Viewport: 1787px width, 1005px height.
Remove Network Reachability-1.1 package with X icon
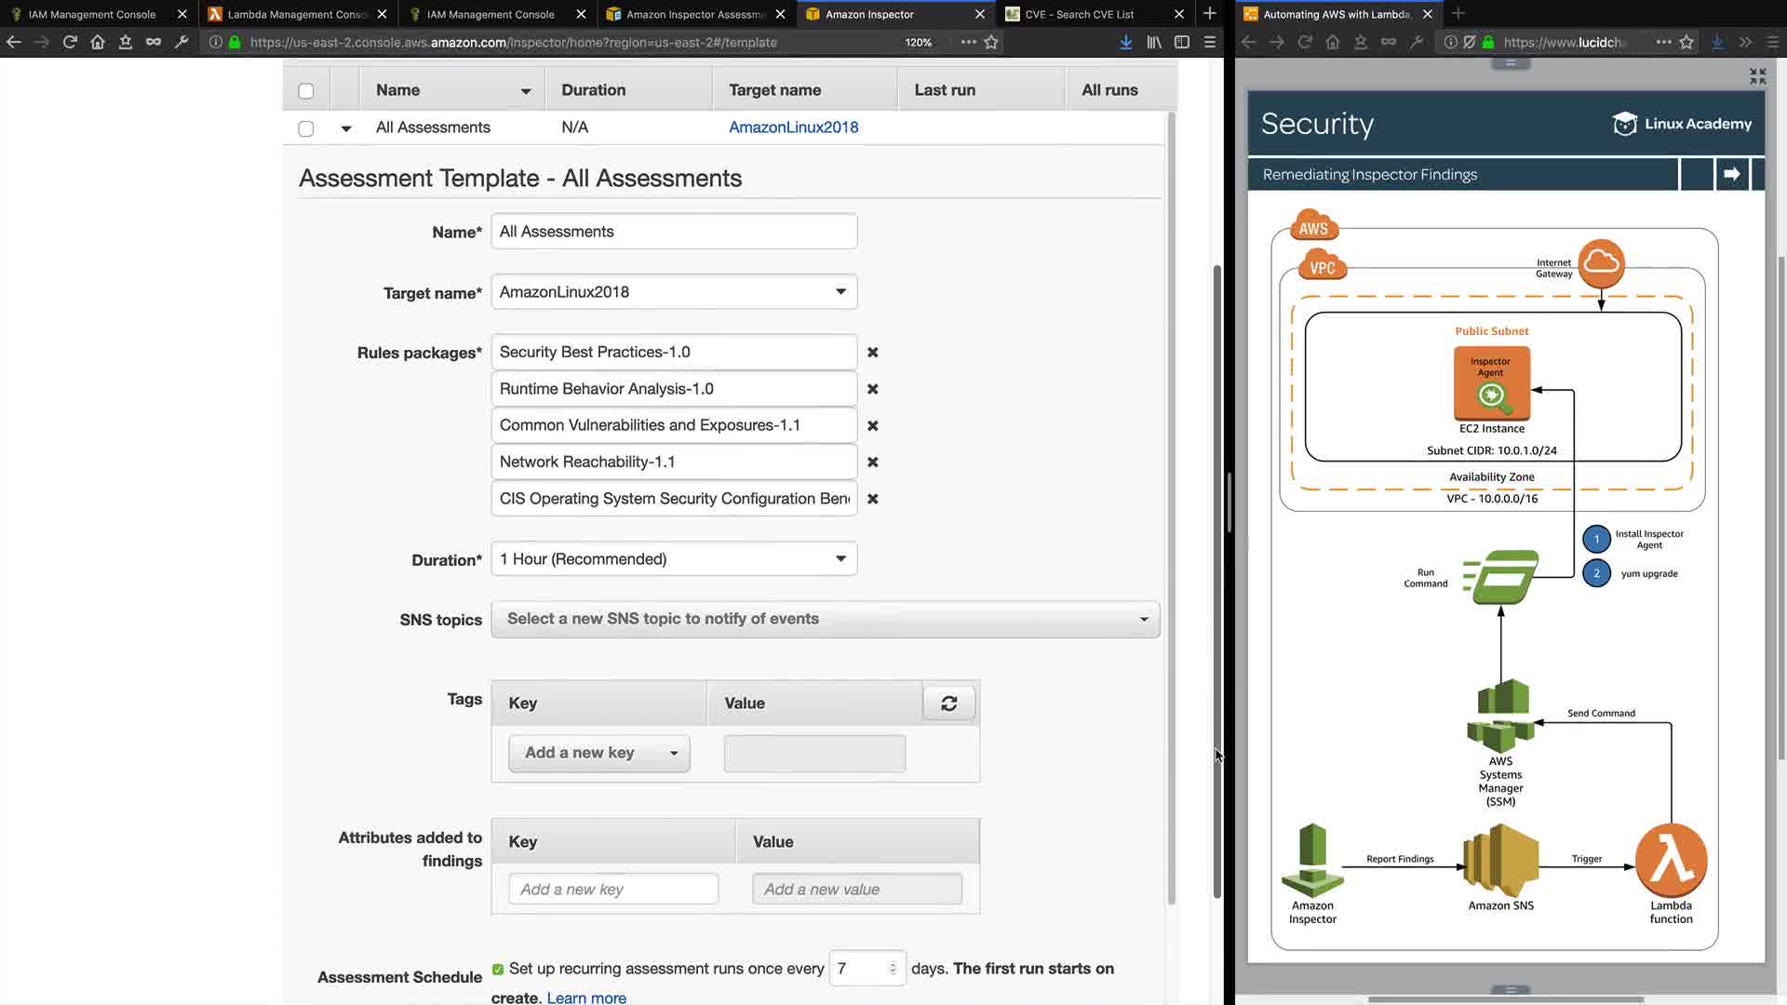point(872,462)
